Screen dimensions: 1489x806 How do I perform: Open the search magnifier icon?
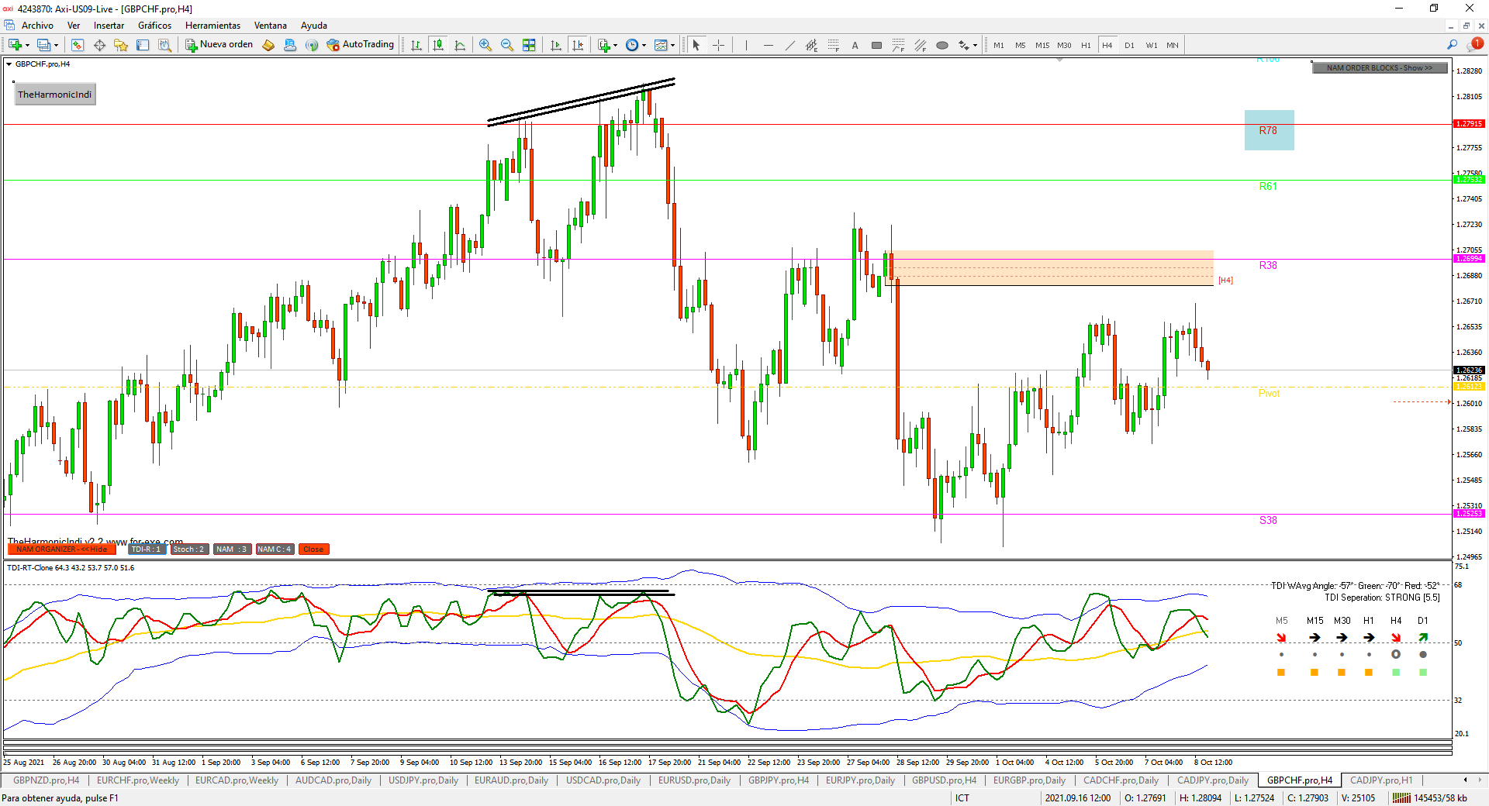[1452, 45]
